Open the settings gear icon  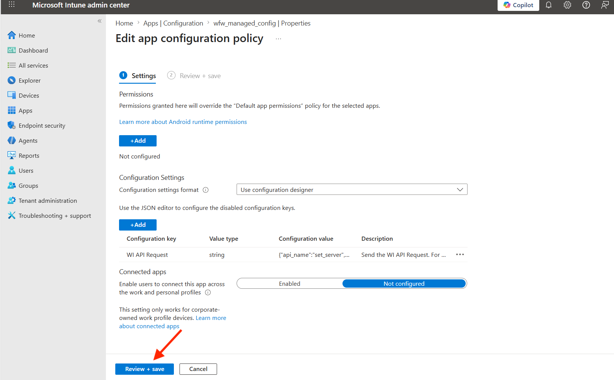point(567,5)
